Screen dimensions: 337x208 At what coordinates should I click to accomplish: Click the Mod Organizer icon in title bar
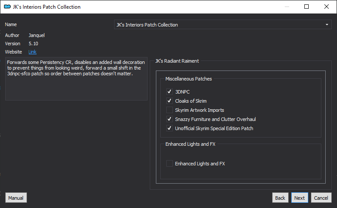(x=7, y=7)
